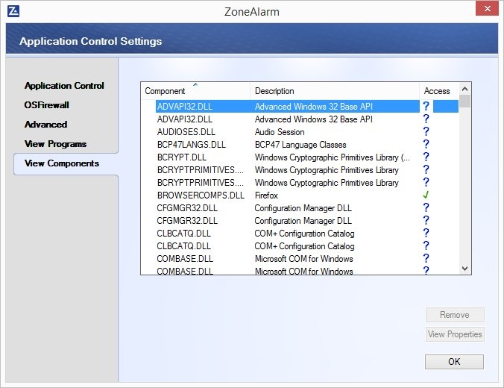
Task: Click the highlighted 'Advanced Windows 32 Base API' description
Action: click(313, 107)
